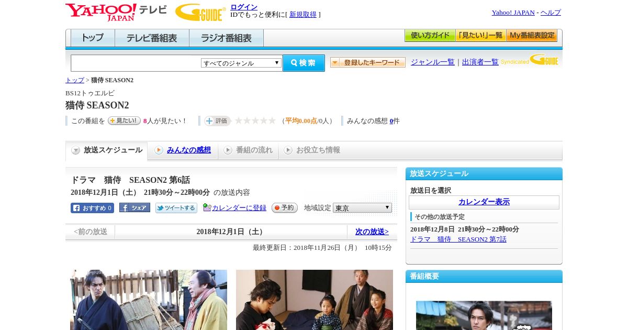Open the 使い方ガイド button

pos(430,36)
